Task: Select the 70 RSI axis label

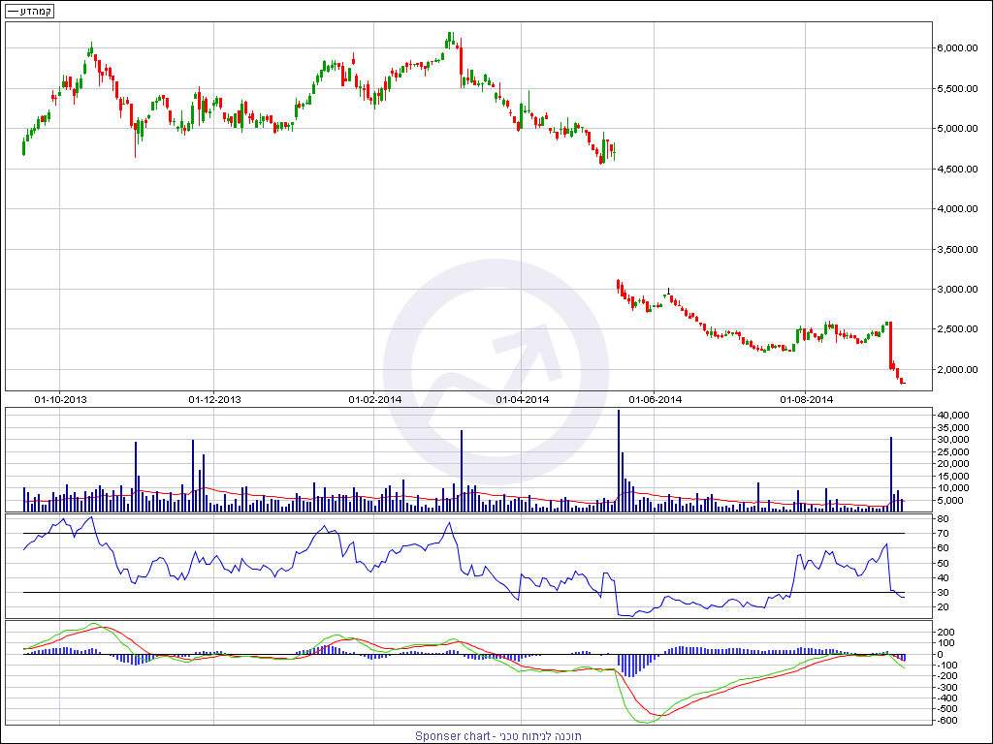Action: [x=943, y=534]
